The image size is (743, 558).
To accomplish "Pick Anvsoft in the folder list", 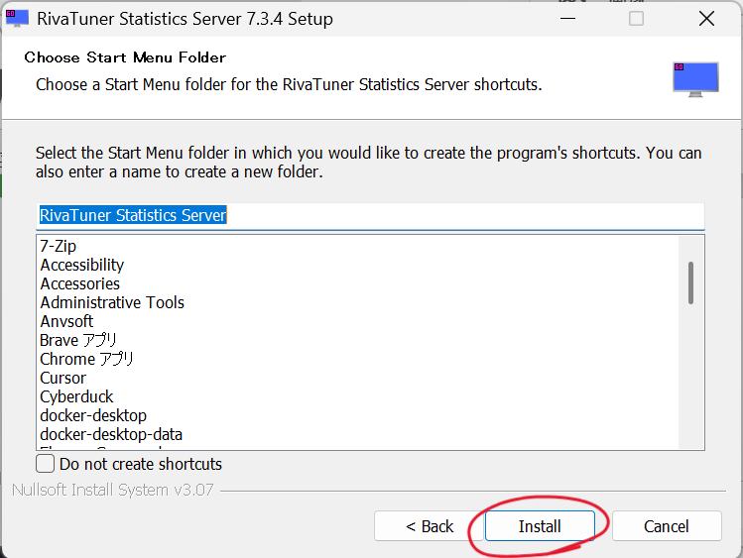I will click(66, 321).
